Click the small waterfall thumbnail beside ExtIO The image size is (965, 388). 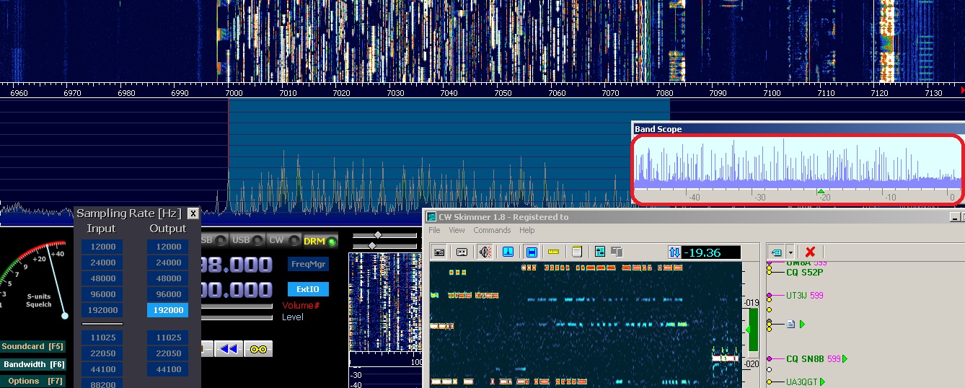384,302
